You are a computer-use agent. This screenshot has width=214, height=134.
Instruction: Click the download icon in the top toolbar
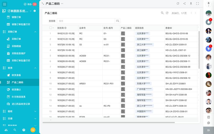pos(191,4)
